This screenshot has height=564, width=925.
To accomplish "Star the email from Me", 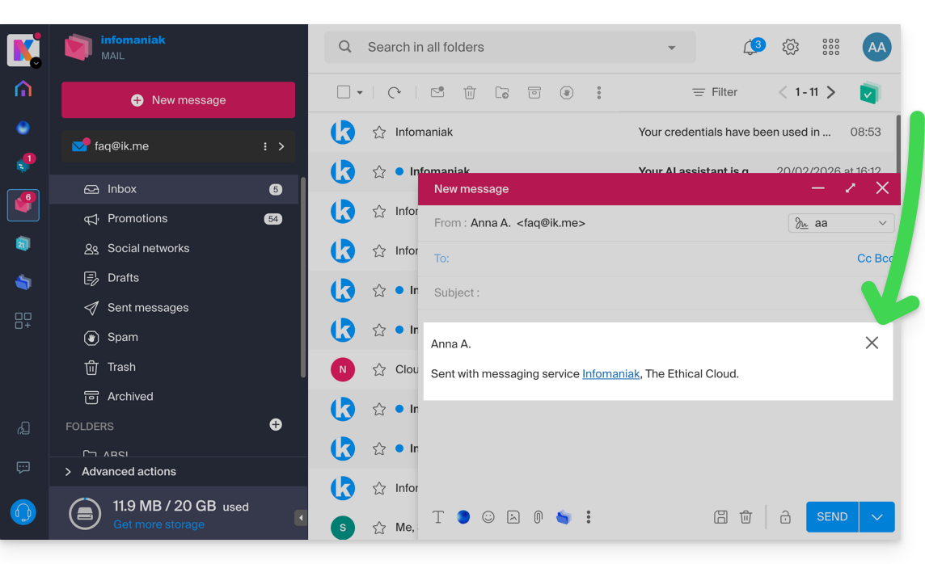I will (x=379, y=528).
